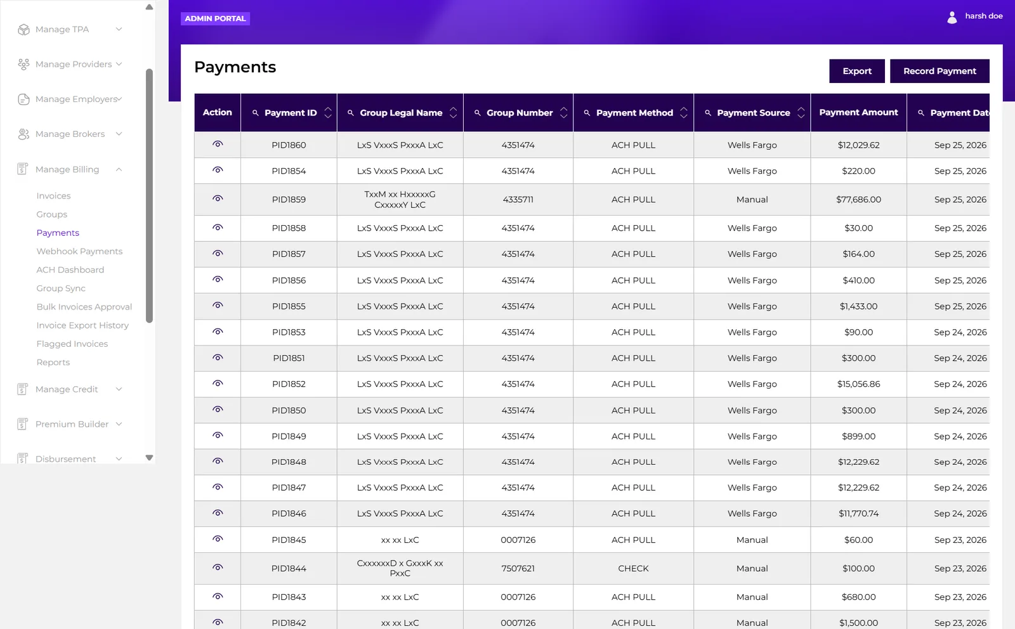Image resolution: width=1015 pixels, height=629 pixels.
Task: View payment PID1848 via eye icon
Action: point(218,462)
